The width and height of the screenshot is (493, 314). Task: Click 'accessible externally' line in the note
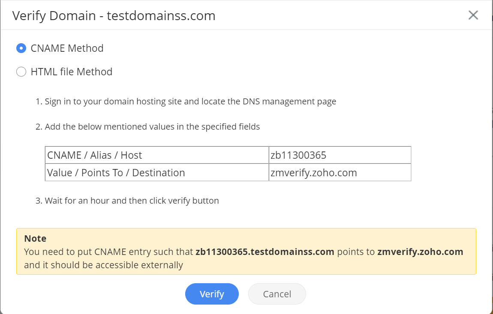pos(103,265)
